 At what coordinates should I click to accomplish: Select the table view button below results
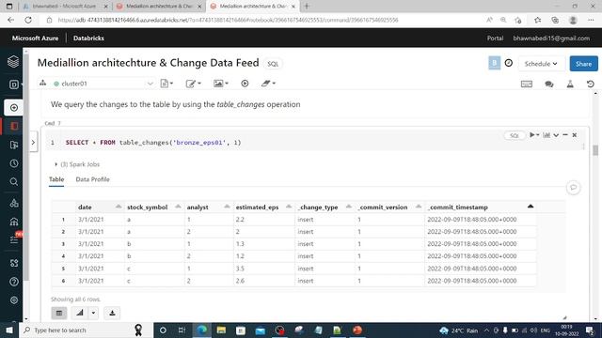[x=59, y=313]
